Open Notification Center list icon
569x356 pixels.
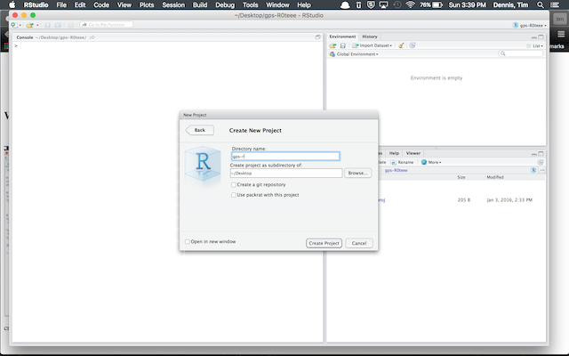[x=555, y=4]
